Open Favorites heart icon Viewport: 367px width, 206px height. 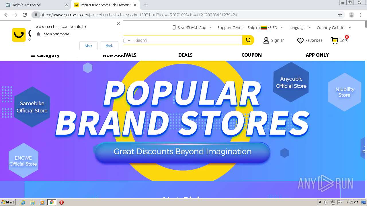pyautogui.click(x=300, y=41)
